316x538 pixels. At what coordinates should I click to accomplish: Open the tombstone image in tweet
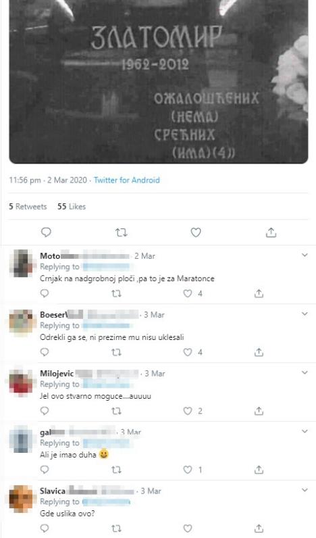[159, 82]
